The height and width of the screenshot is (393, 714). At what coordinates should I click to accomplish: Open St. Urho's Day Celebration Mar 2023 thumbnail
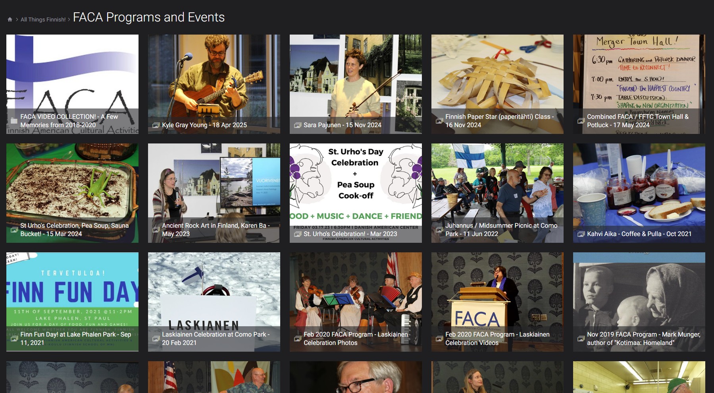[x=356, y=193]
